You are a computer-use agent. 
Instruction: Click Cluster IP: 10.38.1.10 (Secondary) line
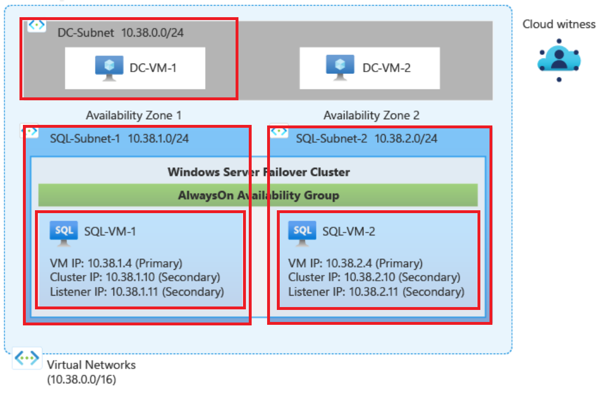click(135, 277)
